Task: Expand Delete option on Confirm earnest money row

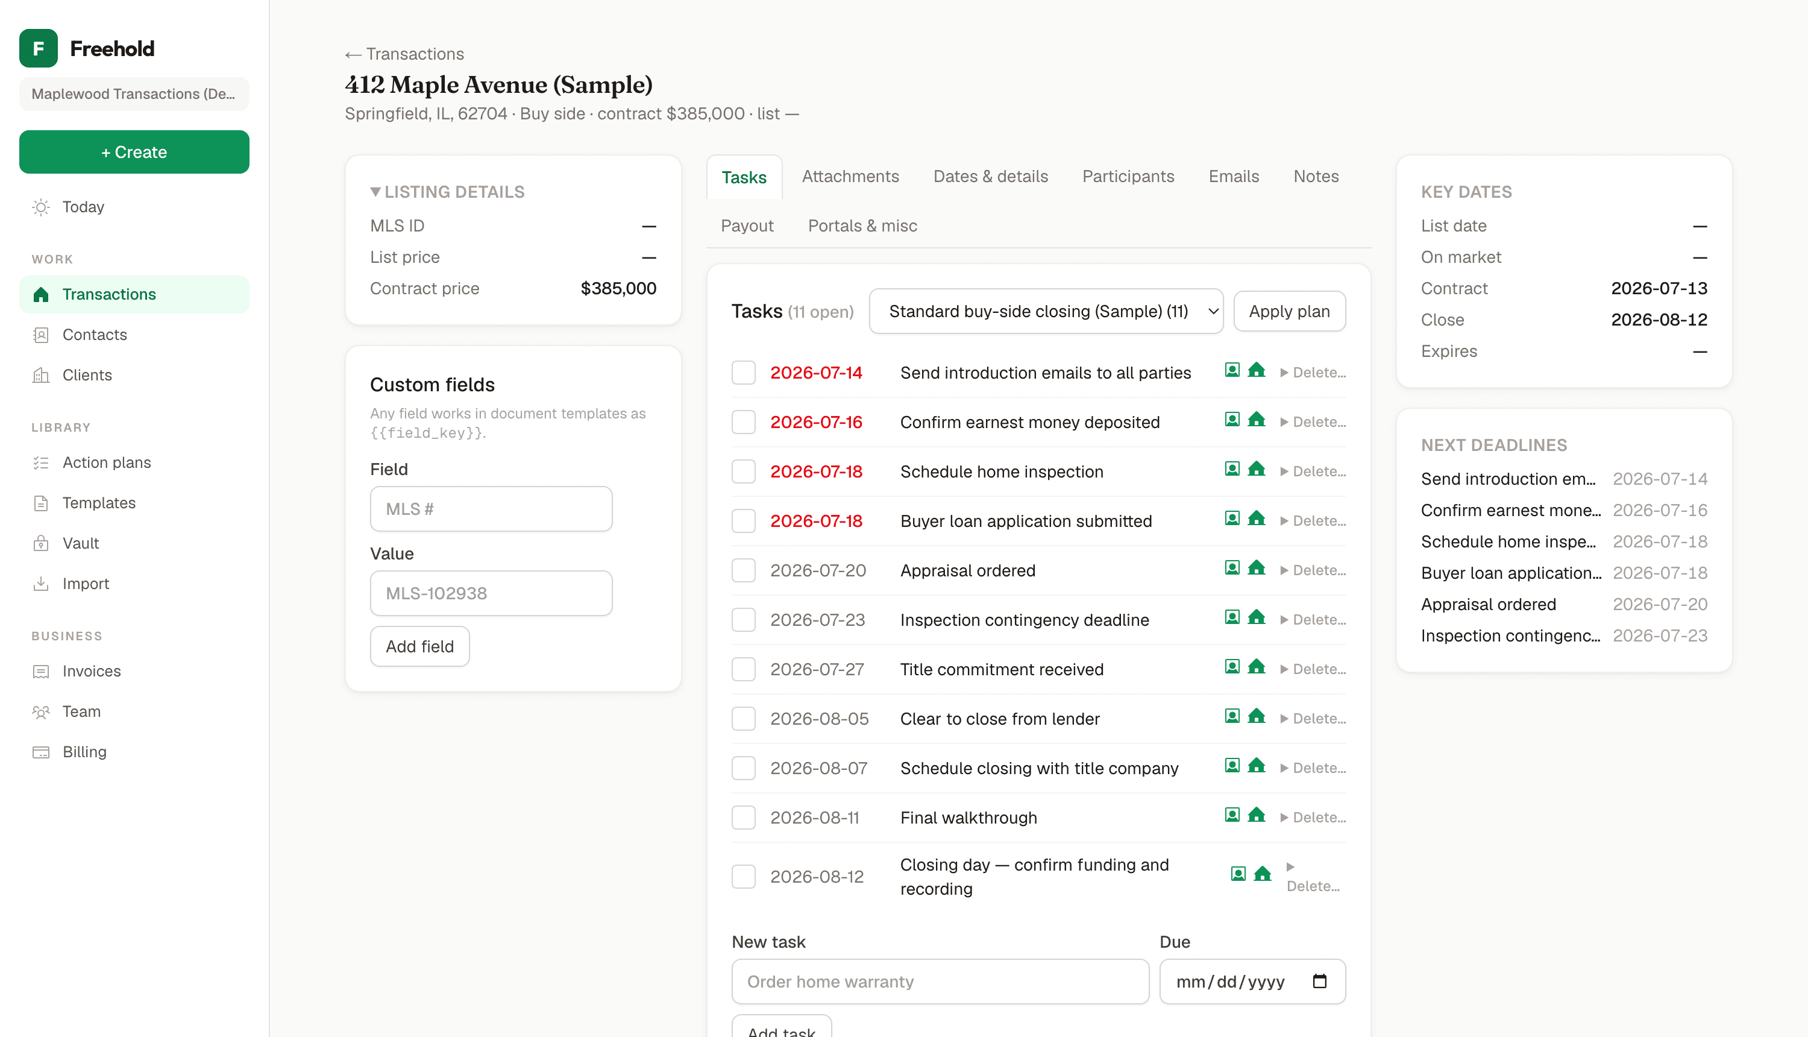Action: click(x=1313, y=423)
